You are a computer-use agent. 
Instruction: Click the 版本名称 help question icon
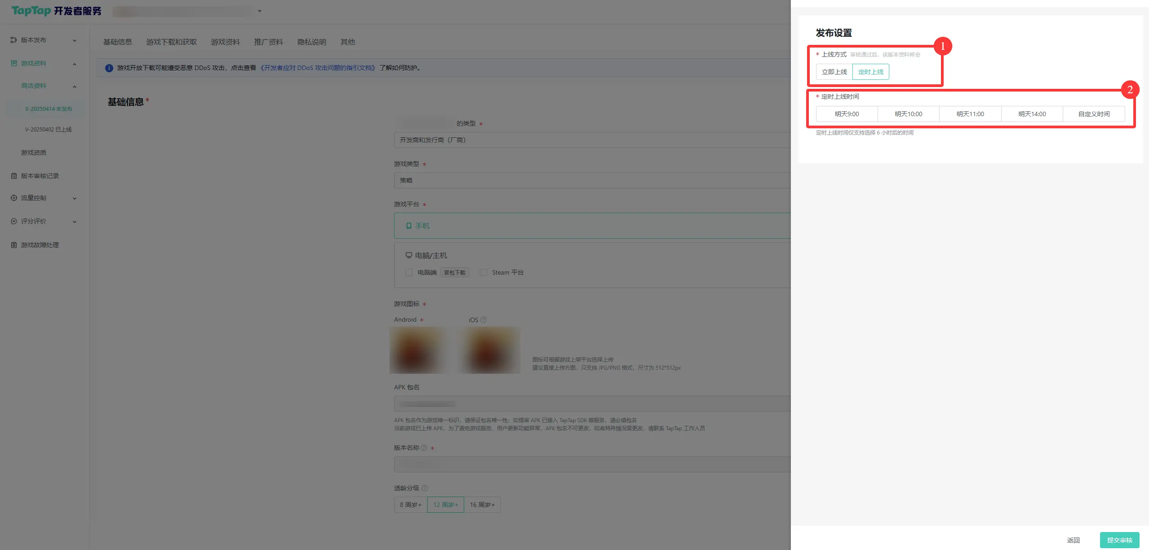click(424, 448)
